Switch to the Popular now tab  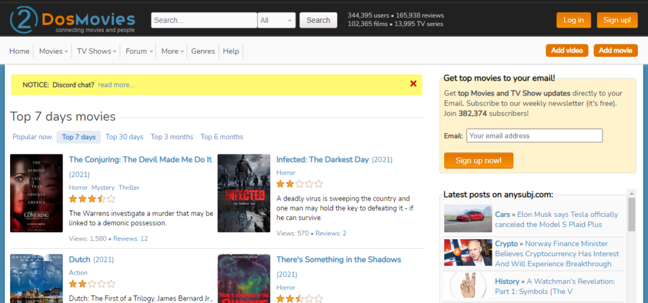(32, 137)
